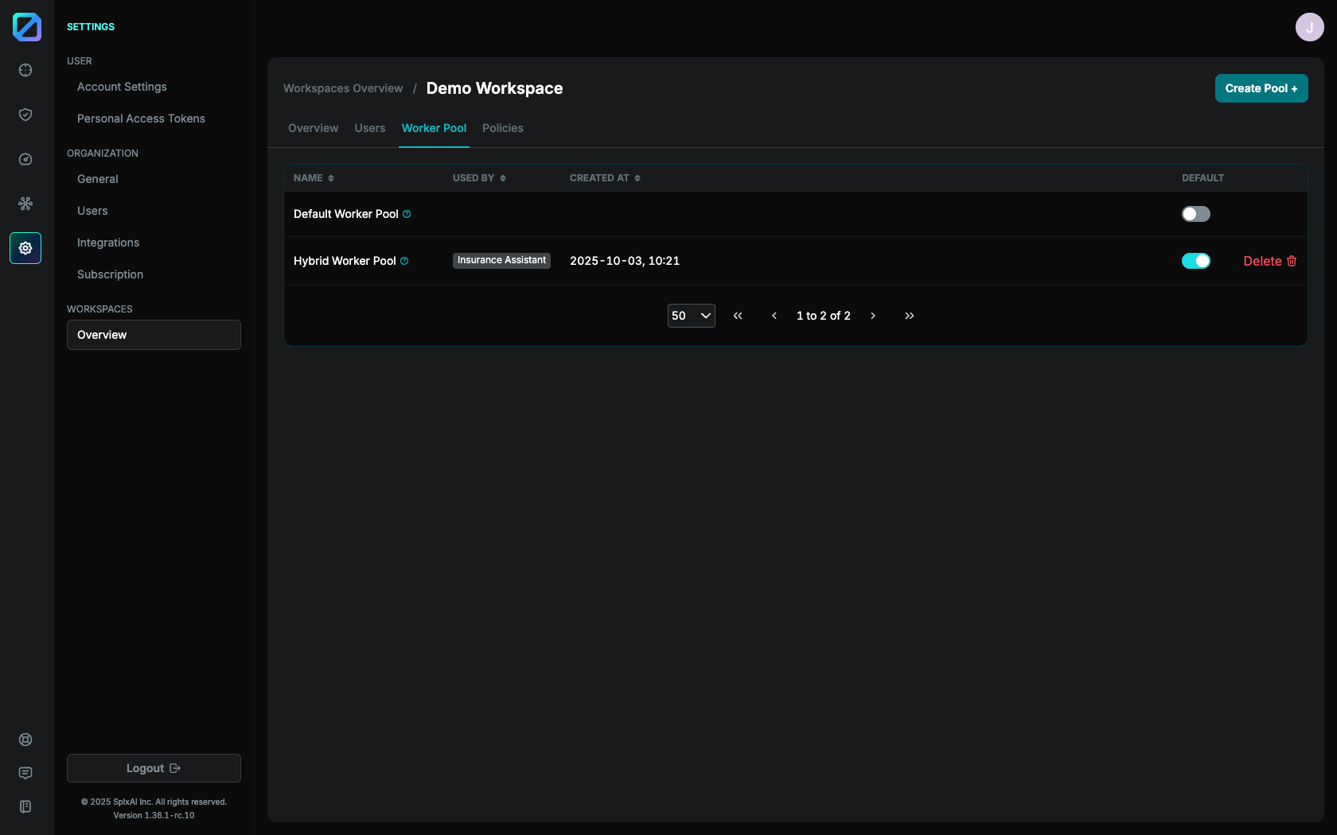Open the lifebuoy support icon
1337x835 pixels.
[x=25, y=740]
